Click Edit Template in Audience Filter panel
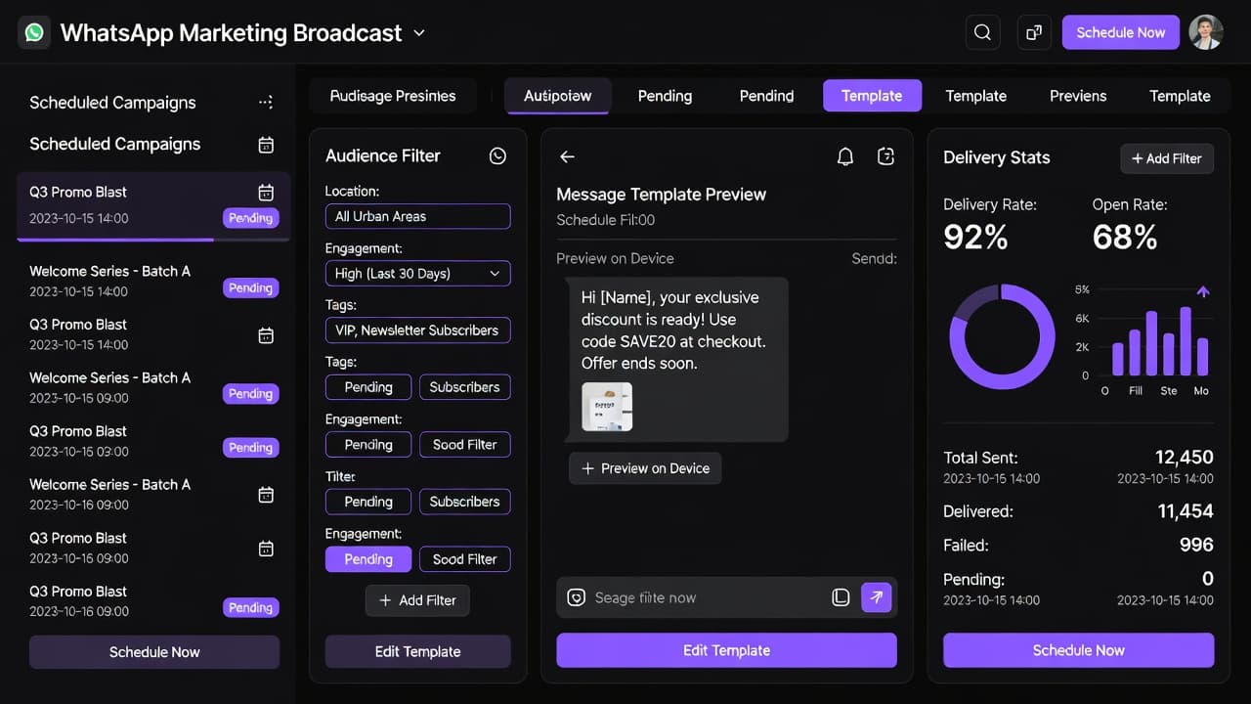This screenshot has height=704, width=1251. pos(417,652)
